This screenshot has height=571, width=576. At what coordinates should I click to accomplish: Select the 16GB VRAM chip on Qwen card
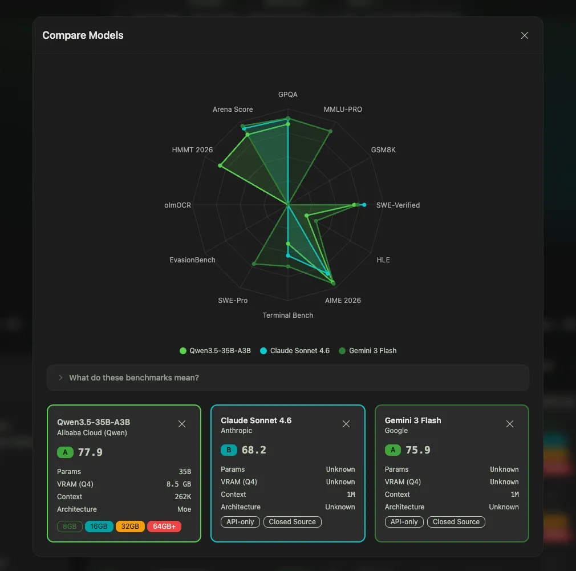coord(99,526)
